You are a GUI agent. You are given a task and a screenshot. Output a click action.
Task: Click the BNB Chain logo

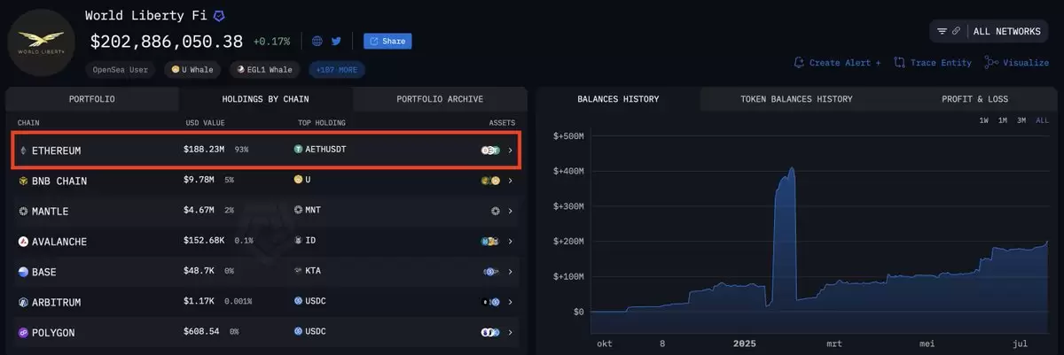pyautogui.click(x=23, y=181)
